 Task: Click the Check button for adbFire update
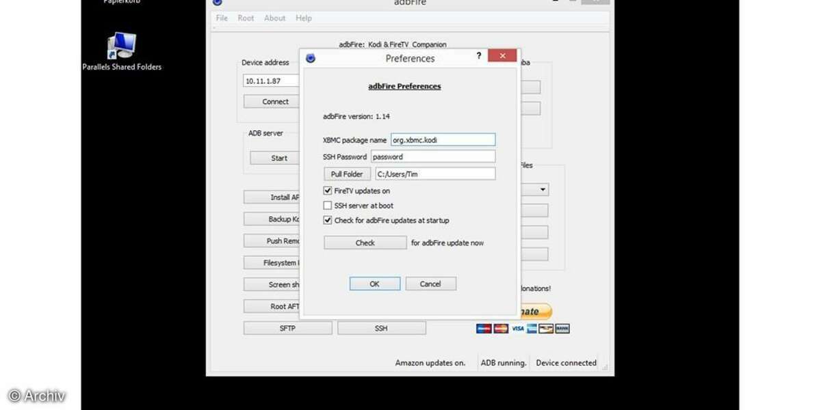[365, 243]
